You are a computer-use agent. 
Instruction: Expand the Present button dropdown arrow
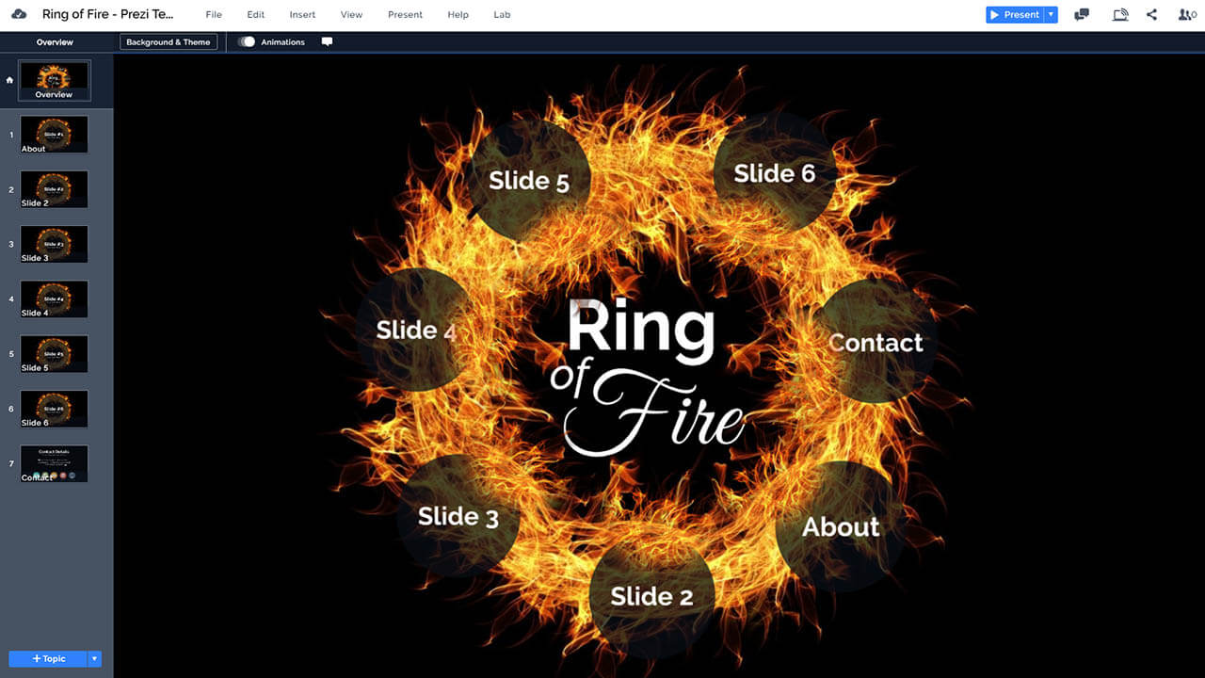[x=1052, y=15]
